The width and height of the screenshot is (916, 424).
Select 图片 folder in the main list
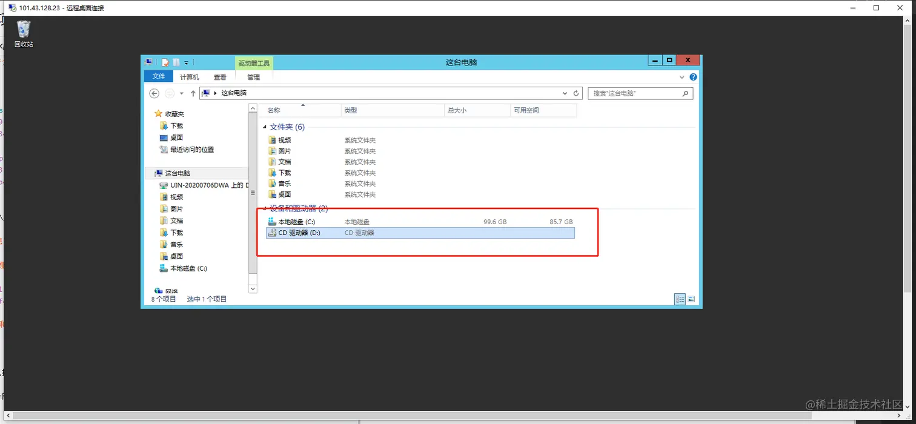pos(285,151)
